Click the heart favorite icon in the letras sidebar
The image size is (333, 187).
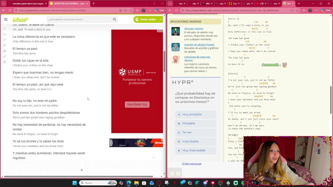4,29
